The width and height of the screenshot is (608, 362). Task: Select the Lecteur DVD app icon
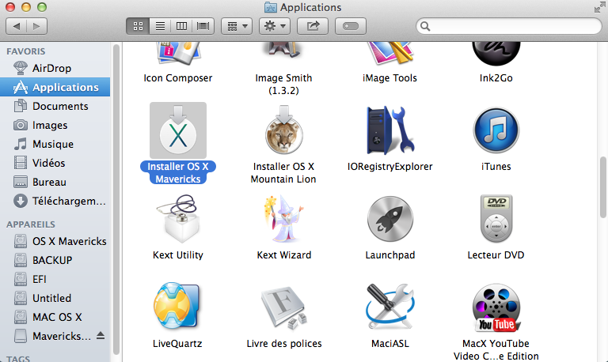click(496, 219)
